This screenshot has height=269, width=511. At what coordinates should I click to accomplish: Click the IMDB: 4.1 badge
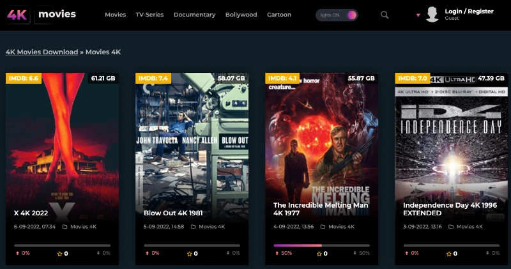[282, 78]
